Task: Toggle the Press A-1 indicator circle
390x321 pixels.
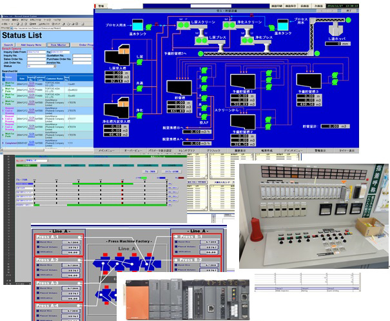Action: (79, 237)
